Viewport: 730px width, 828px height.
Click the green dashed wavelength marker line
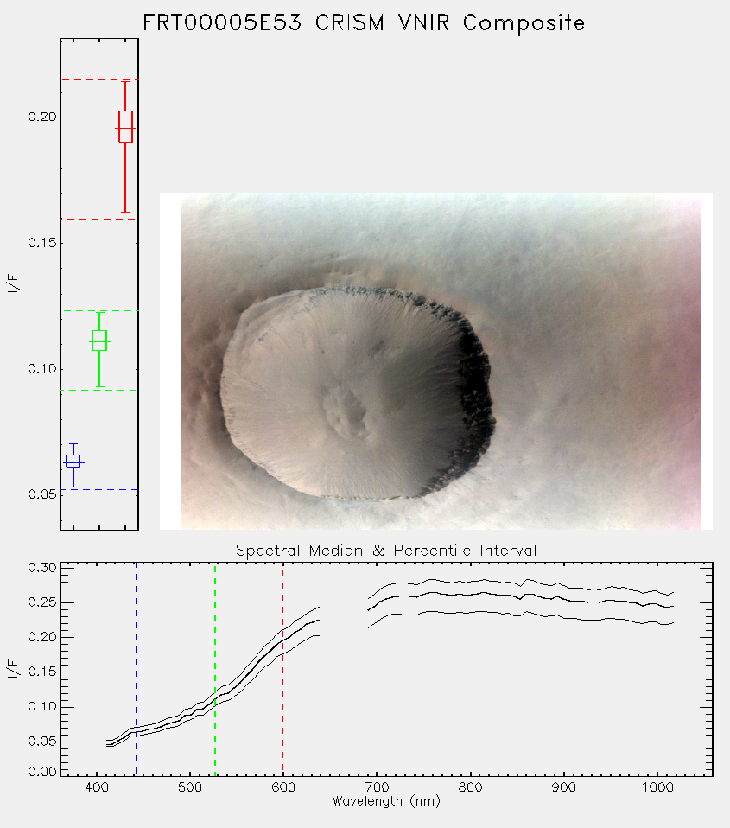point(215,669)
